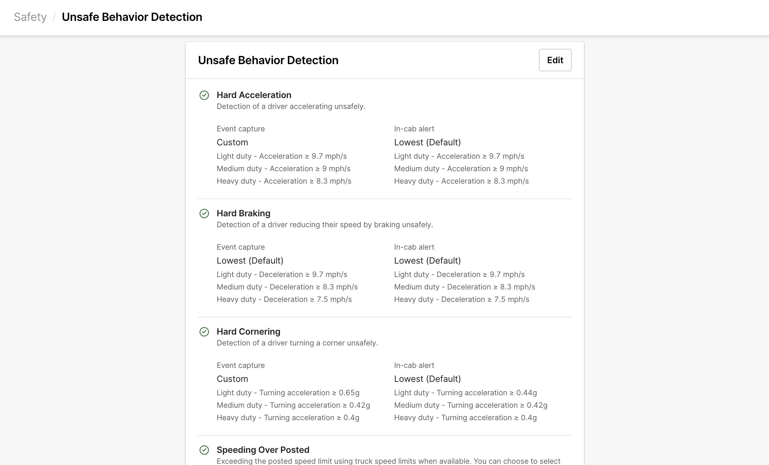Open the Custom event capture under Hard Cornering
Screen dimensions: 769x465
(x=232, y=379)
